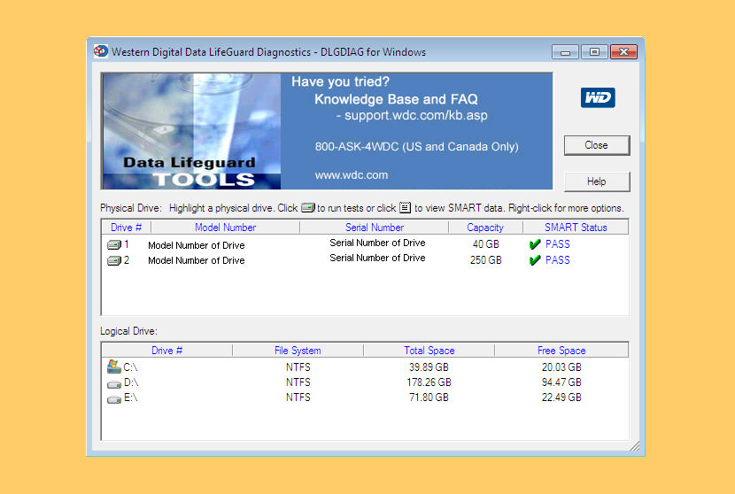Maximize the DLGDIAG window

(x=594, y=52)
